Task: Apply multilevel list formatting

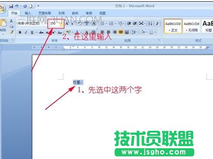Action: click(x=121, y=23)
